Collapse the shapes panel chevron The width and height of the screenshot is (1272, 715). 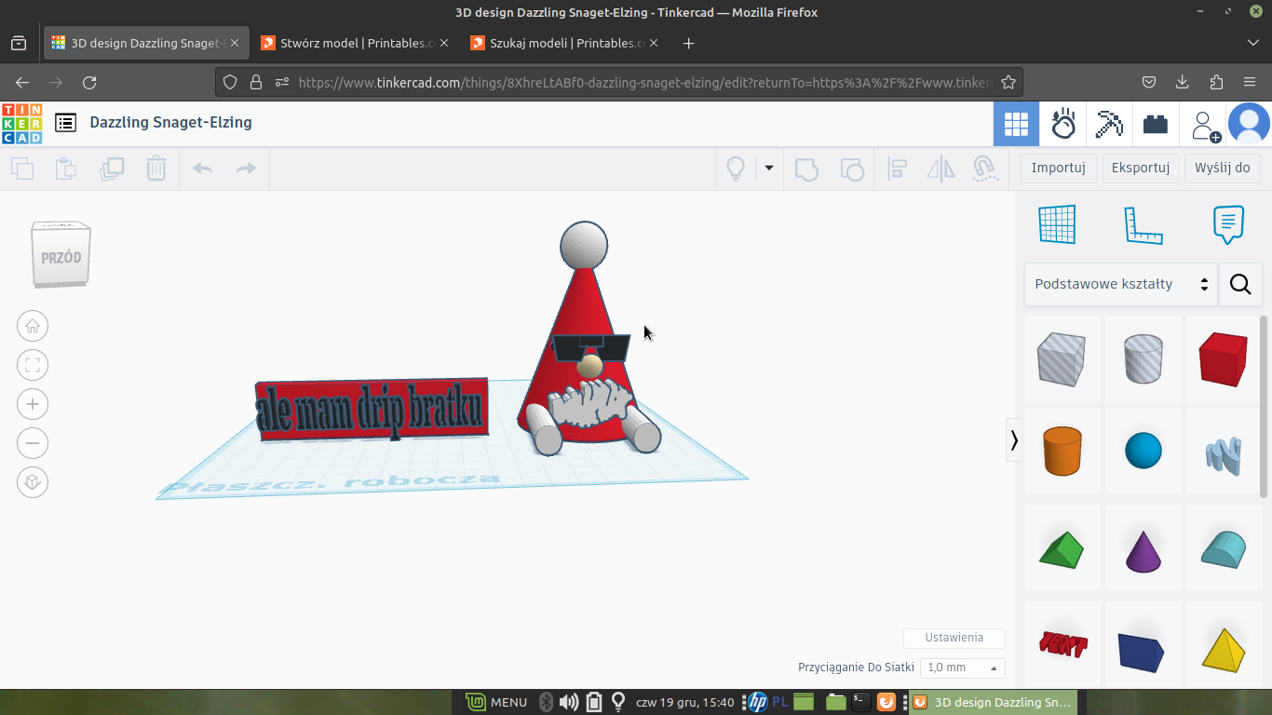pyautogui.click(x=1014, y=440)
